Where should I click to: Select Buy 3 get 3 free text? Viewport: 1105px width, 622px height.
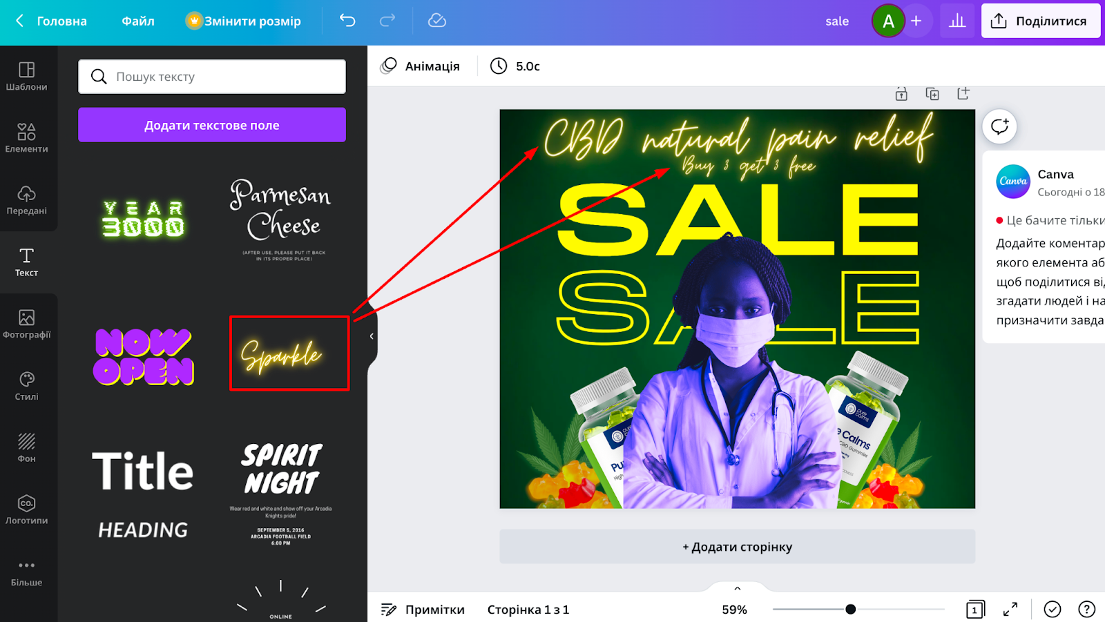pos(749,166)
